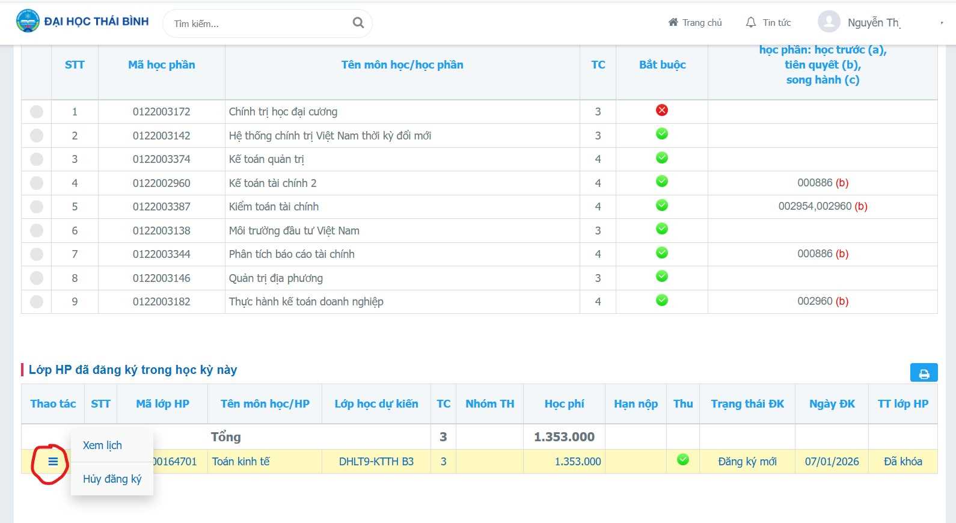The height and width of the screenshot is (523, 956).
Task: Open the Tin tức link
Action: pyautogui.click(x=776, y=23)
